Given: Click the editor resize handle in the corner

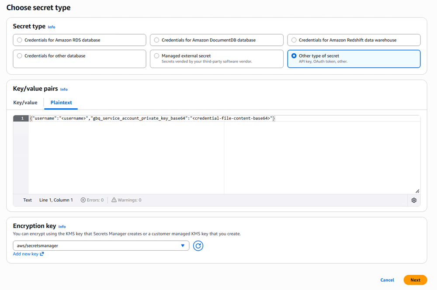Looking at the screenshot, I should pyautogui.click(x=417, y=191).
